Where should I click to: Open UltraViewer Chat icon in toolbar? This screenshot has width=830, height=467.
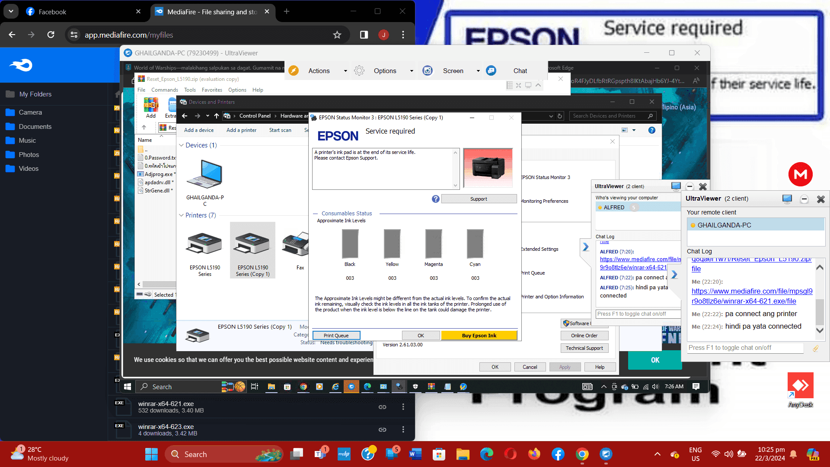pos(491,71)
